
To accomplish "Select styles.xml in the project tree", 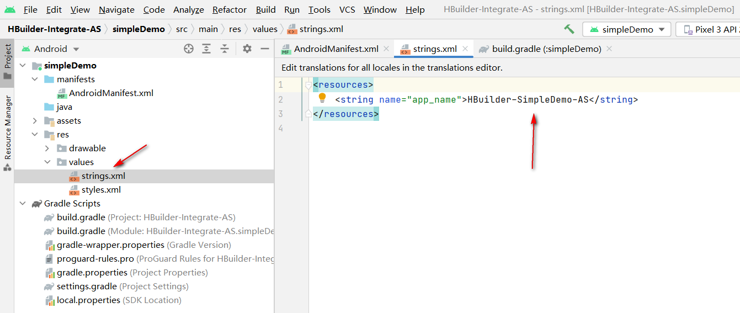I will click(101, 190).
